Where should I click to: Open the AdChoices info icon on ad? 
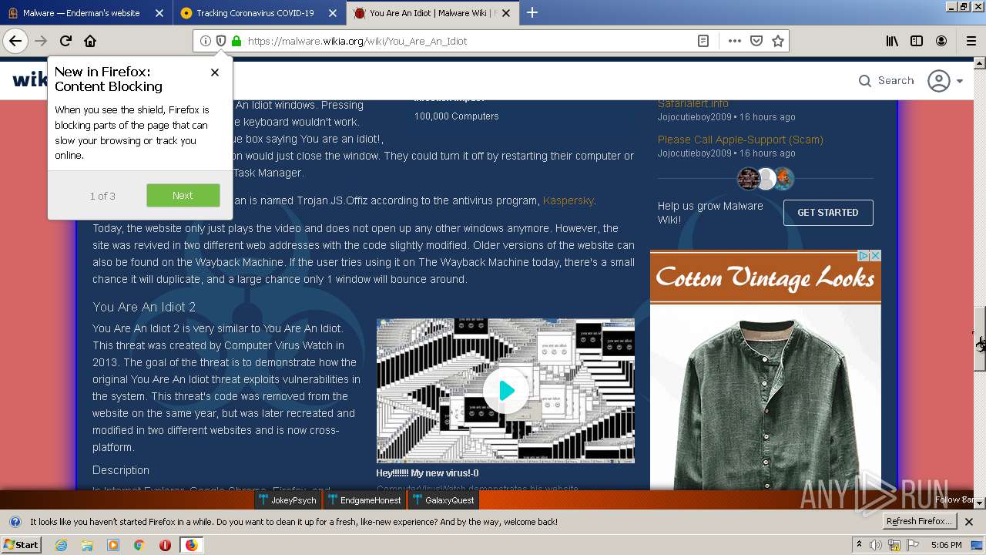pos(864,256)
